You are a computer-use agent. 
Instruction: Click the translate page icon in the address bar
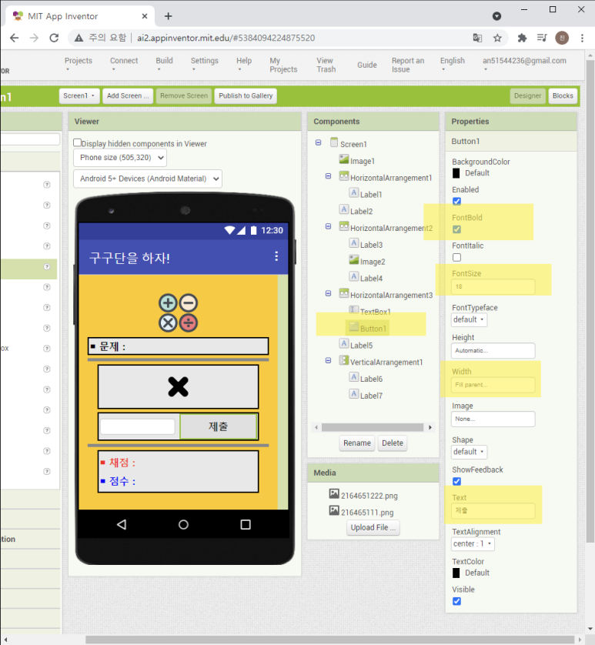pos(477,38)
